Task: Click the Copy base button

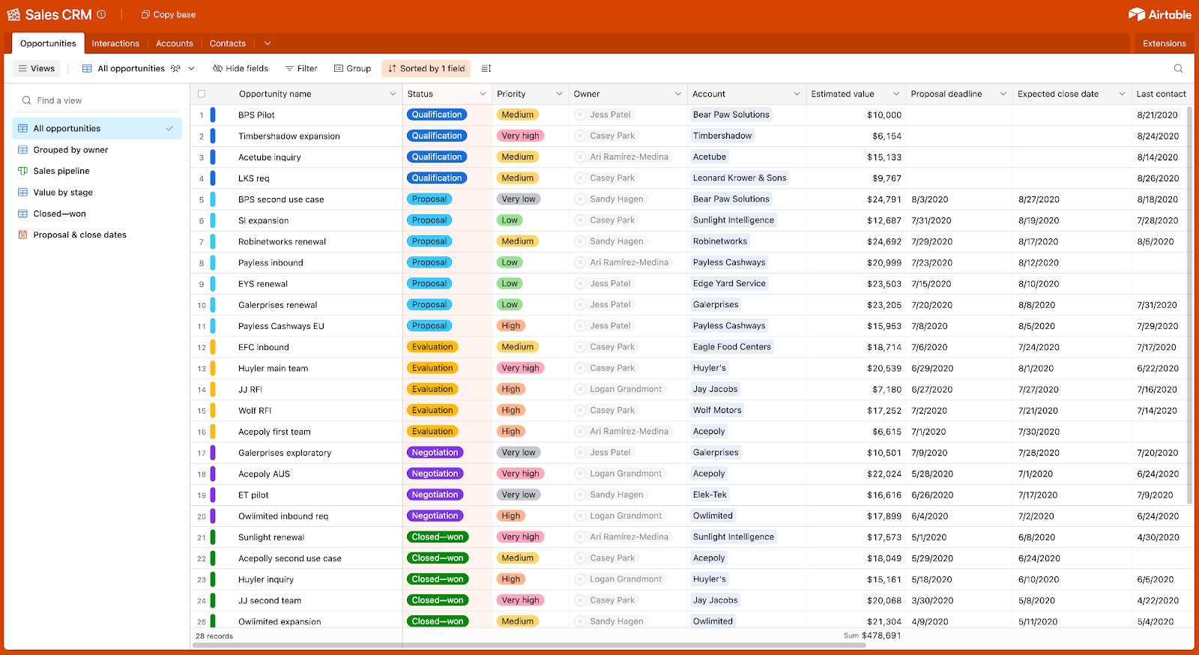Action: 169,14
